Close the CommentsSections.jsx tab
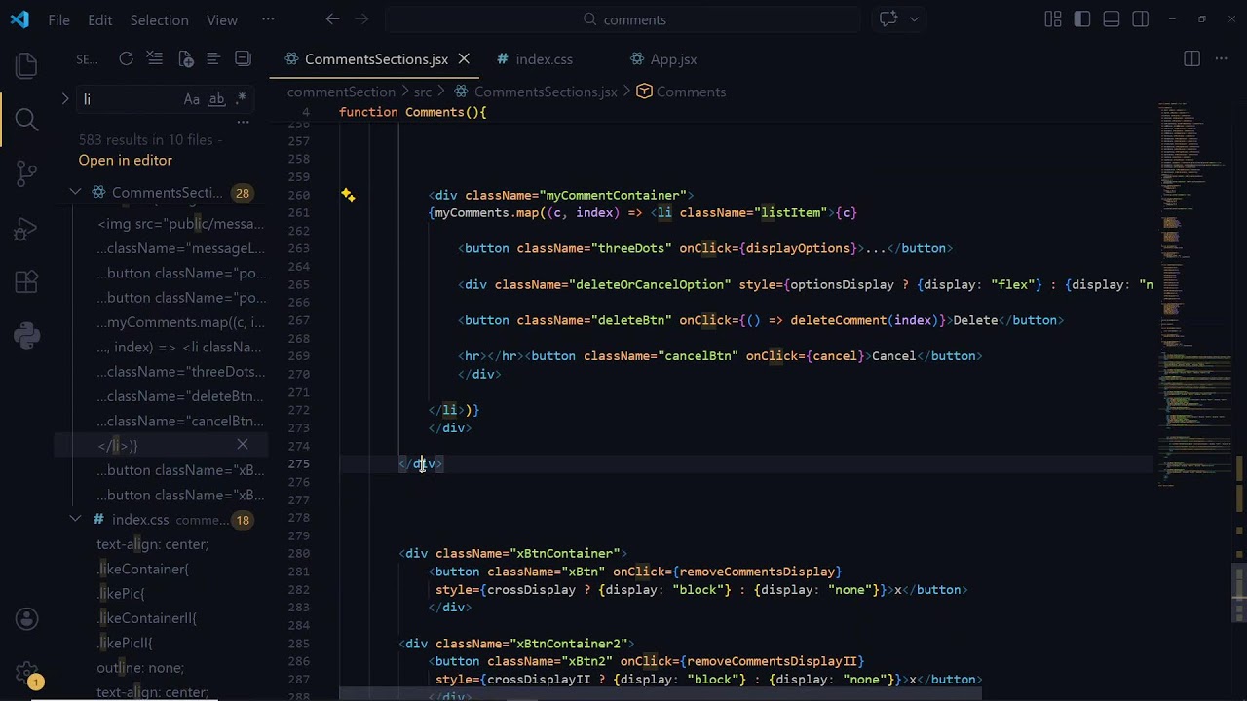This screenshot has height=701, width=1247. tap(464, 59)
